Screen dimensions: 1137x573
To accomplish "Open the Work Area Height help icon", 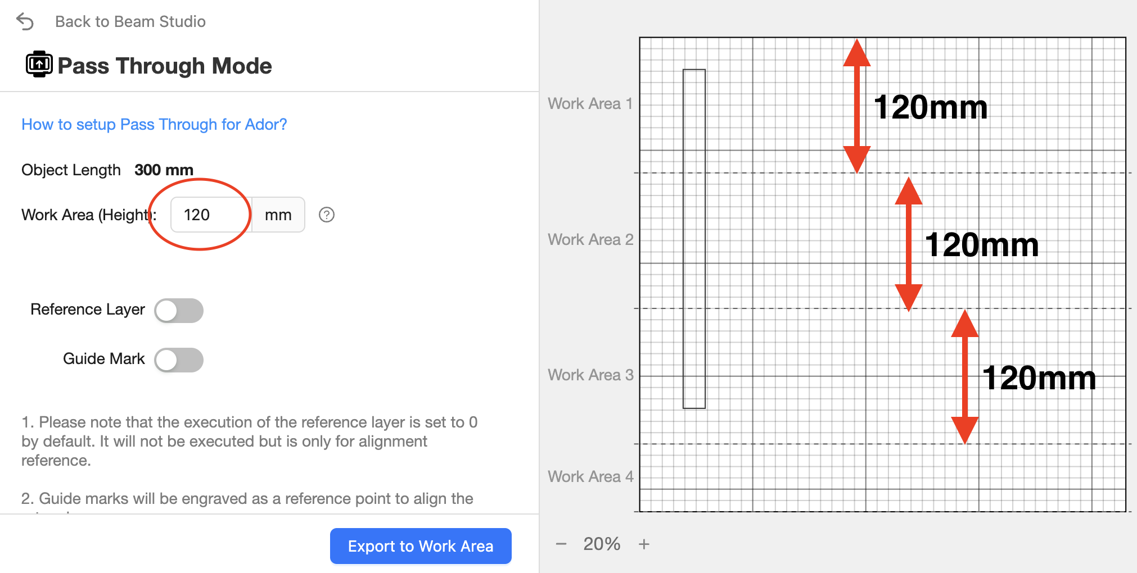I will click(327, 215).
